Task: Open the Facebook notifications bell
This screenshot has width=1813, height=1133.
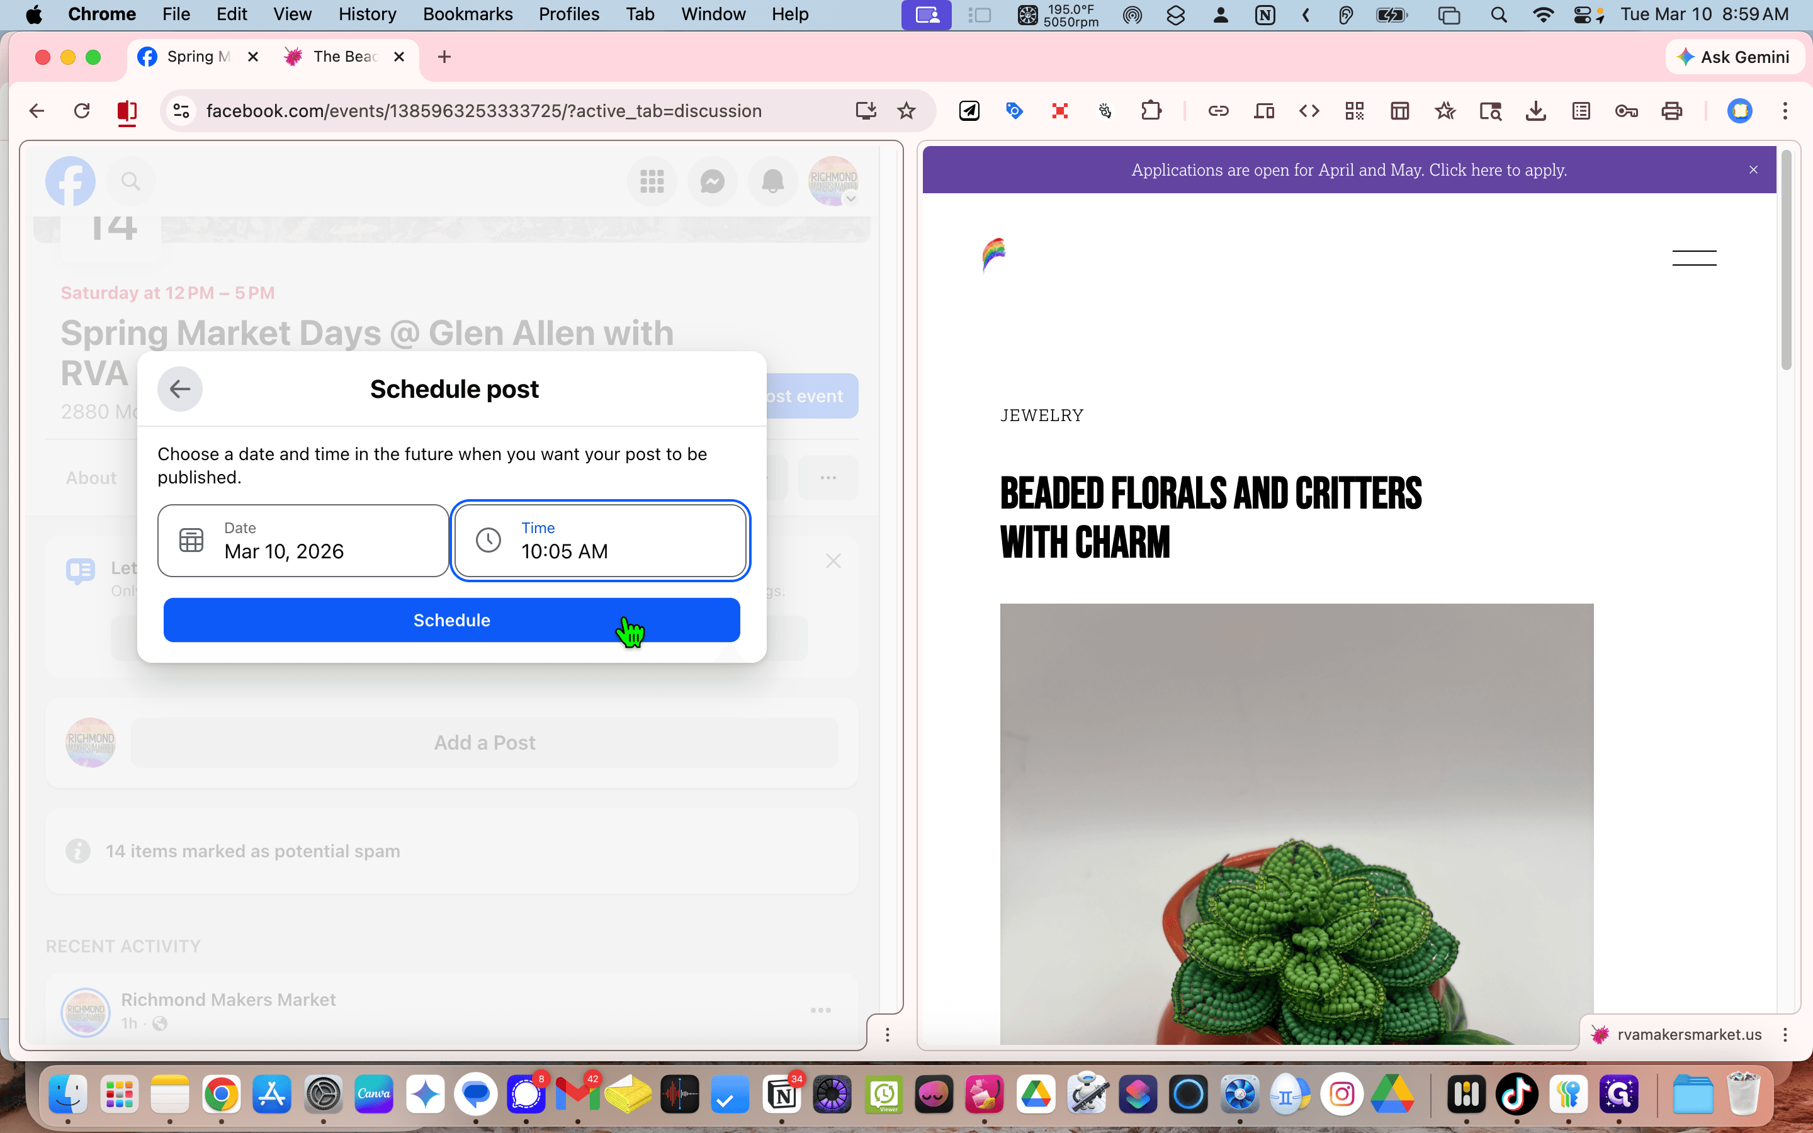Action: pos(773,181)
